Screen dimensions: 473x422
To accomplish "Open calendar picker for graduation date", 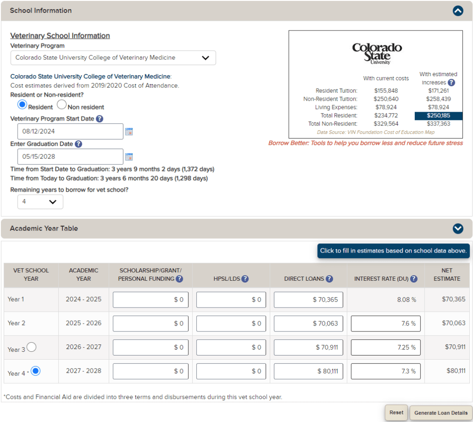I will (129, 157).
